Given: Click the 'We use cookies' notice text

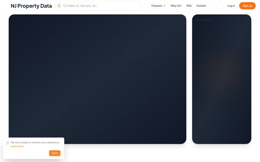Looking at the screenshot, I should (35, 142).
